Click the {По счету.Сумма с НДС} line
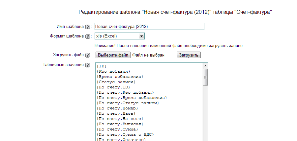The width and height of the screenshot is (297, 141). coord(125,134)
